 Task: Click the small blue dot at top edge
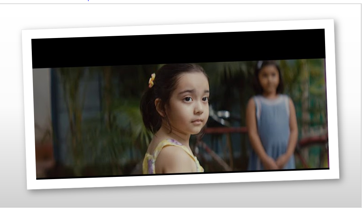point(88,1)
